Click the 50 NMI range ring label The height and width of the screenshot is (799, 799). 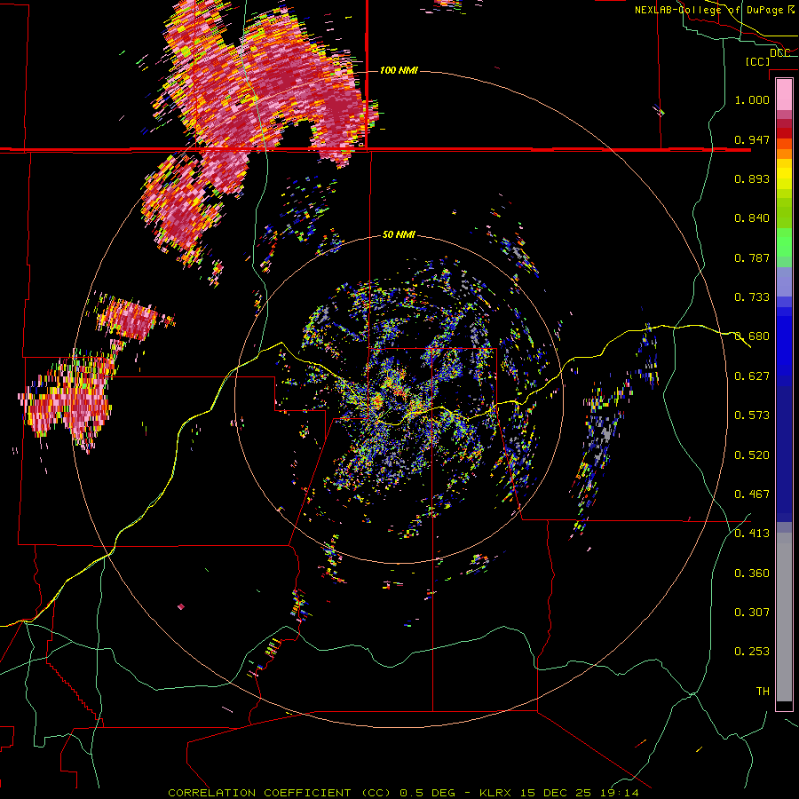[x=399, y=234]
